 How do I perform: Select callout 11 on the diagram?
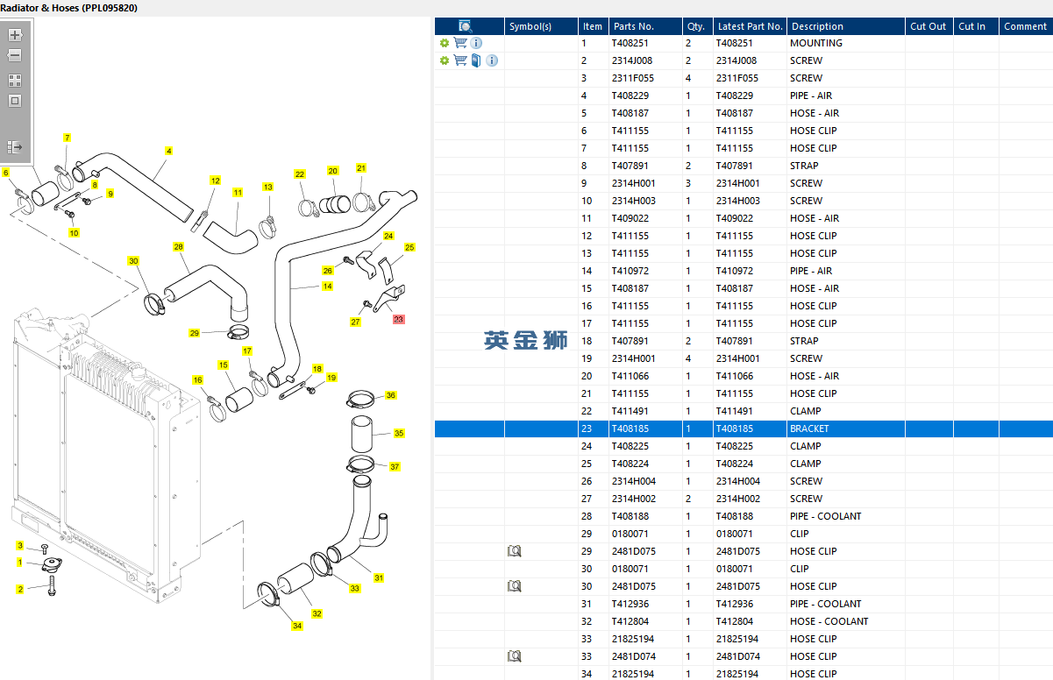238,192
